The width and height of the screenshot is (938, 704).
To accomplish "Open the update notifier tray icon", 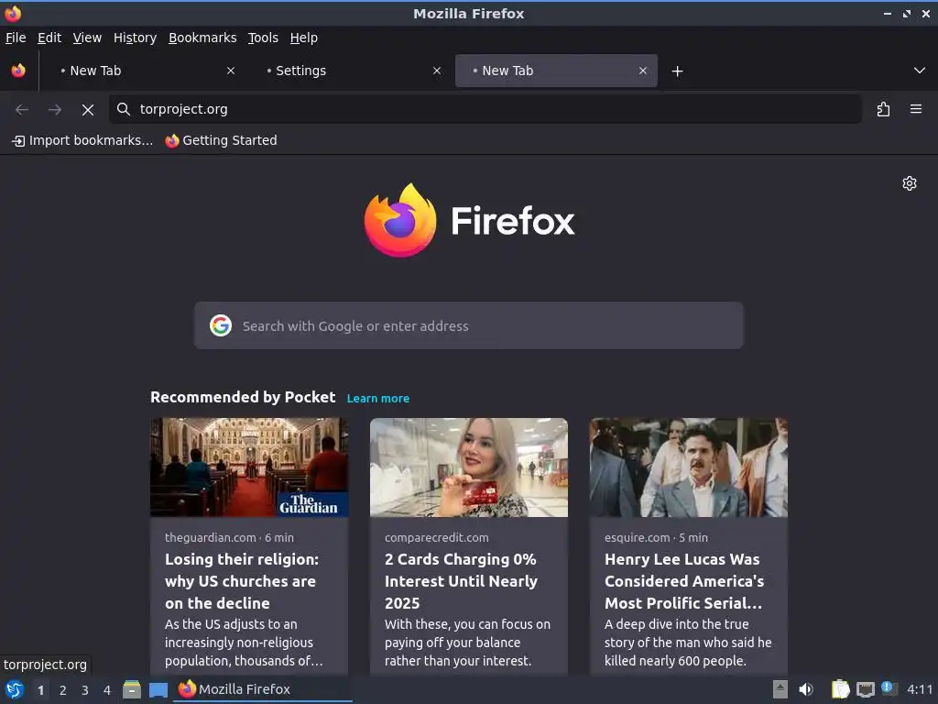I will tap(889, 689).
